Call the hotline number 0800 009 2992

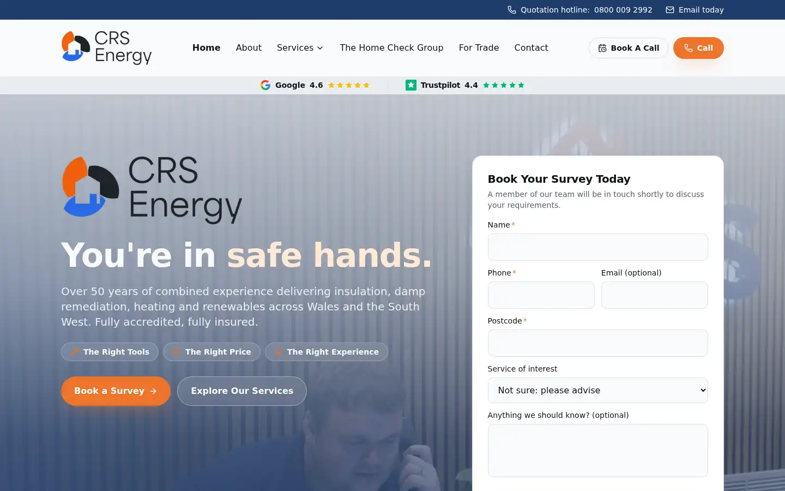click(x=623, y=10)
